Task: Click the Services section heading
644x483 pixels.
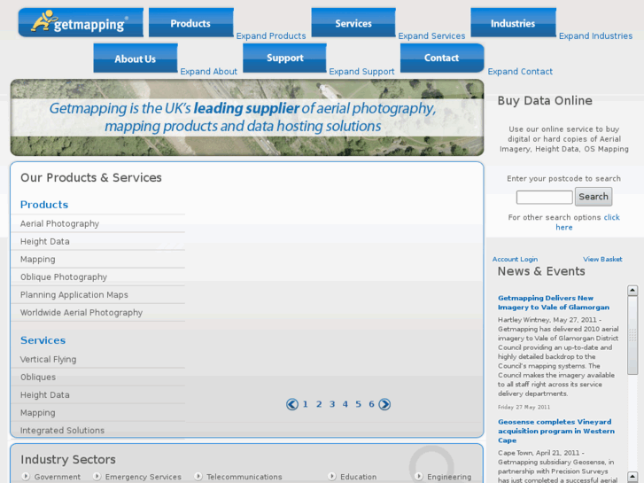Action: pos(43,340)
